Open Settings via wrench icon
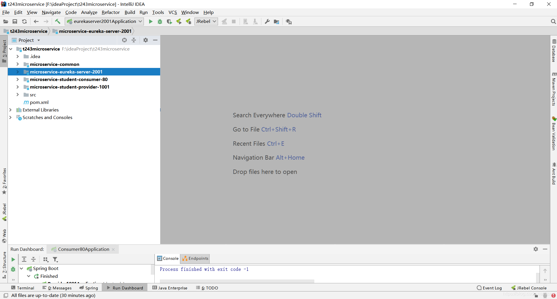557x299 pixels. tap(267, 21)
